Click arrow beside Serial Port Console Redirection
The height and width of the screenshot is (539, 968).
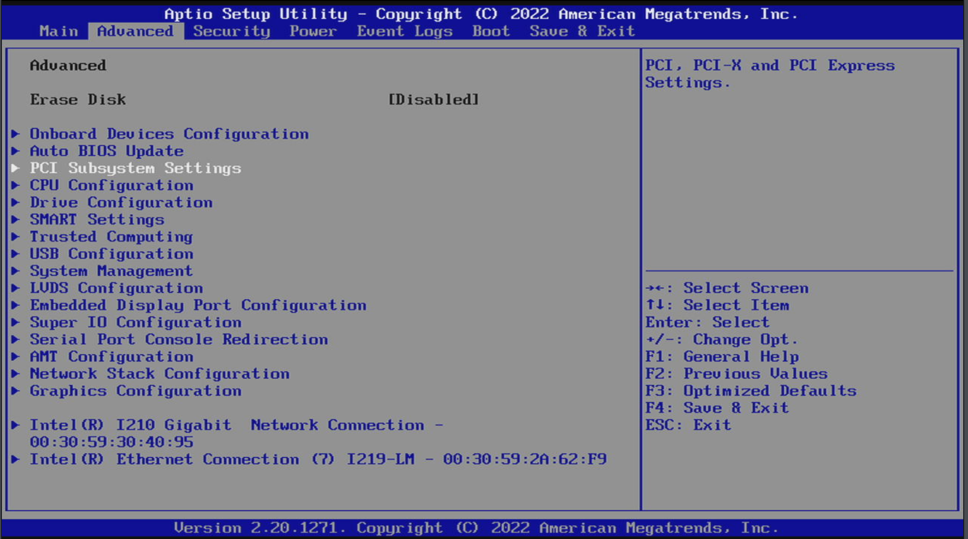coord(16,339)
